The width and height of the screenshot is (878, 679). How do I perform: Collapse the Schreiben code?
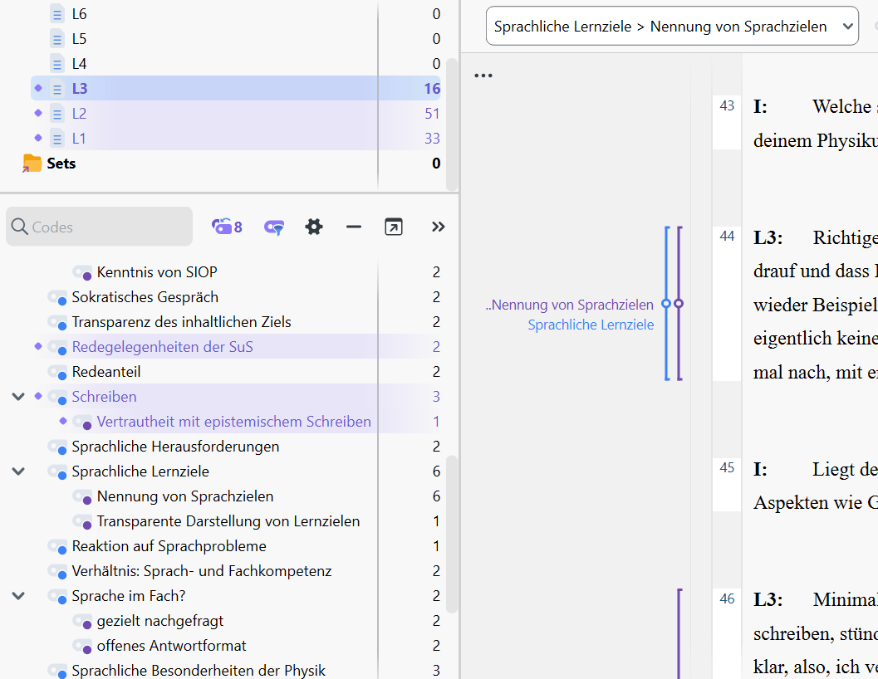pos(18,397)
